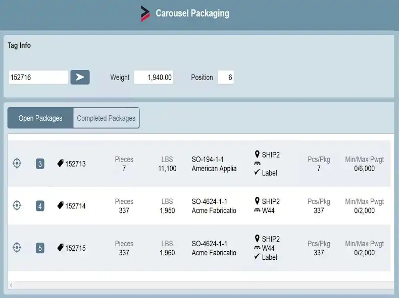Toggle the Label checkmark for package 152715
Screen dimensions: 399x298
click(x=257, y=257)
